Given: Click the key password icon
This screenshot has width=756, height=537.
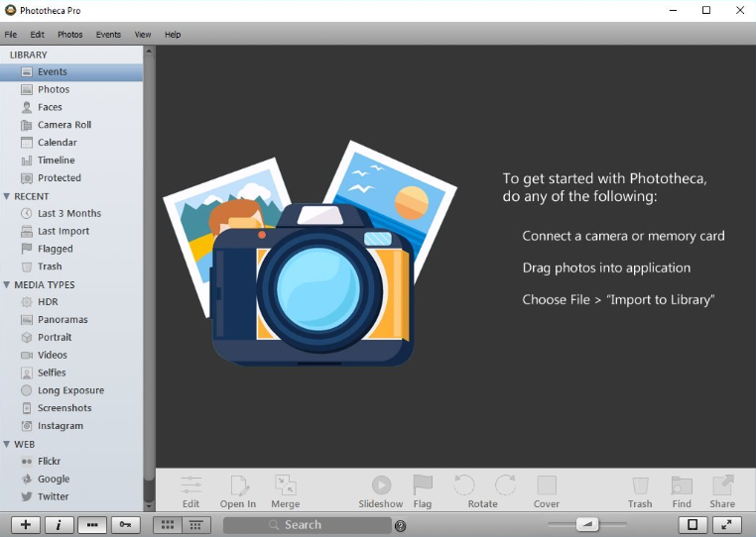Looking at the screenshot, I should pyautogui.click(x=125, y=524).
